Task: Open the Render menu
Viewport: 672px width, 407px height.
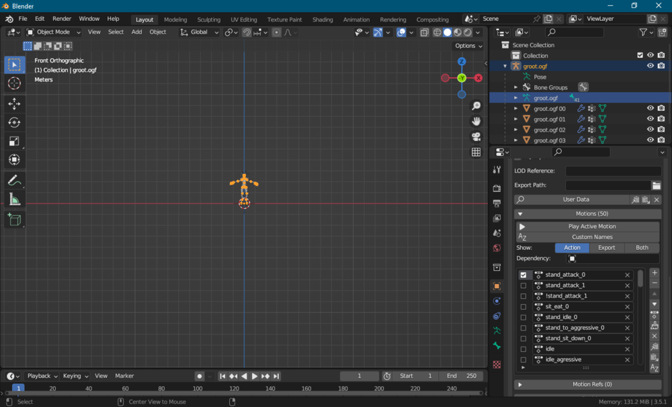Action: click(62, 19)
